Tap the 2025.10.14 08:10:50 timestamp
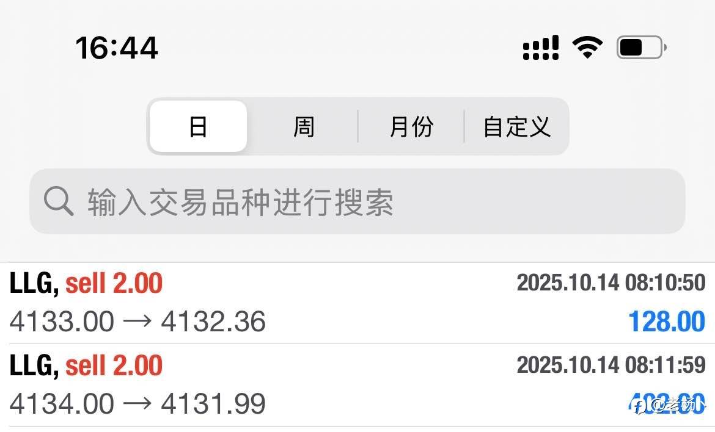This screenshot has width=715, height=432. [x=610, y=283]
